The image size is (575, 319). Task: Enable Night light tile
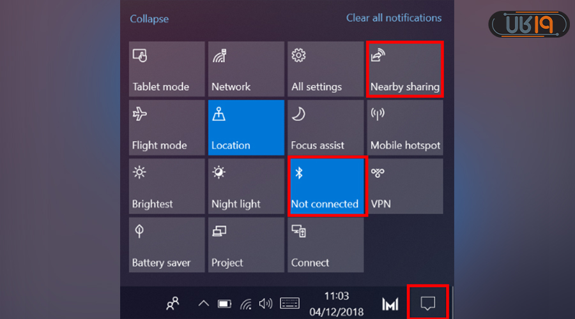[246, 186]
